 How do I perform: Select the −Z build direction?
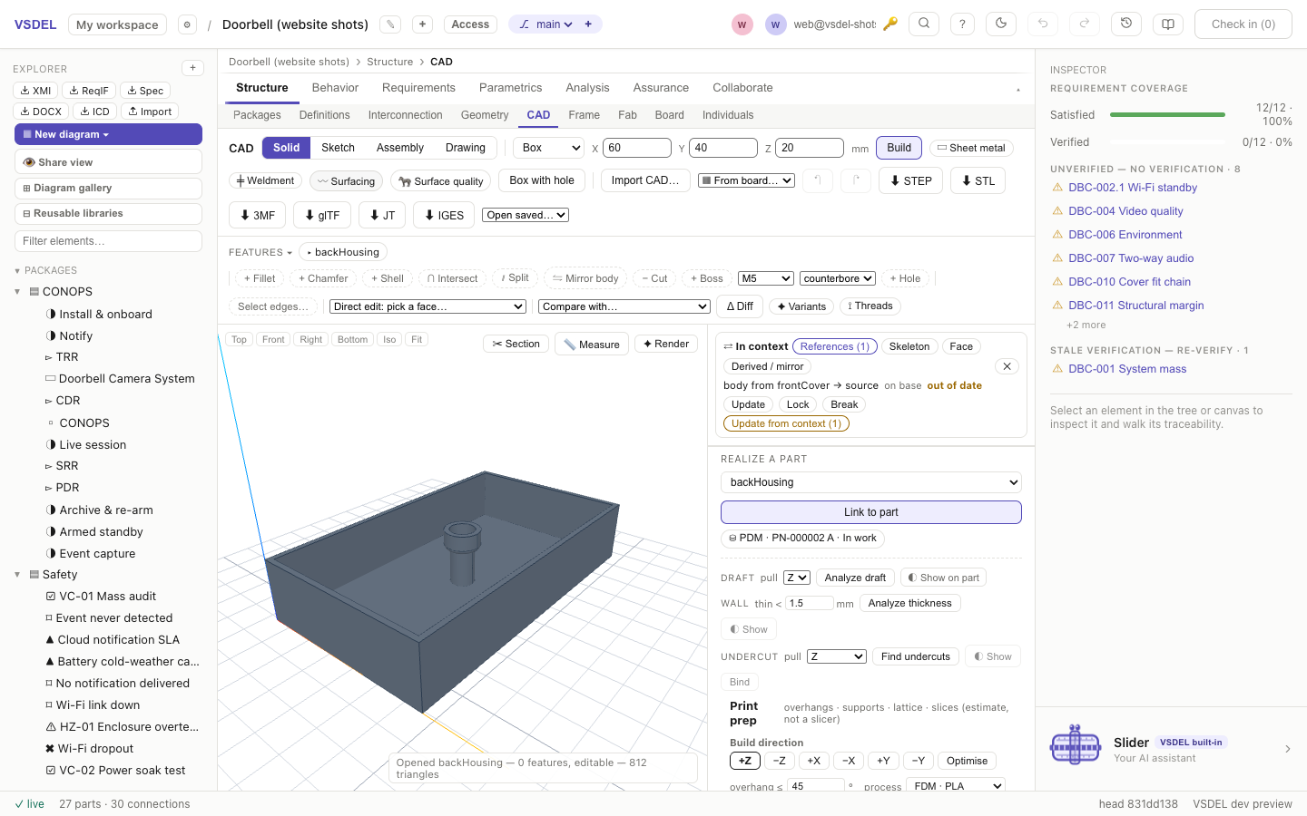tap(780, 761)
